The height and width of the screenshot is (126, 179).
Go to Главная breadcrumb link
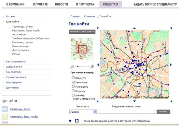(x=75, y=17)
